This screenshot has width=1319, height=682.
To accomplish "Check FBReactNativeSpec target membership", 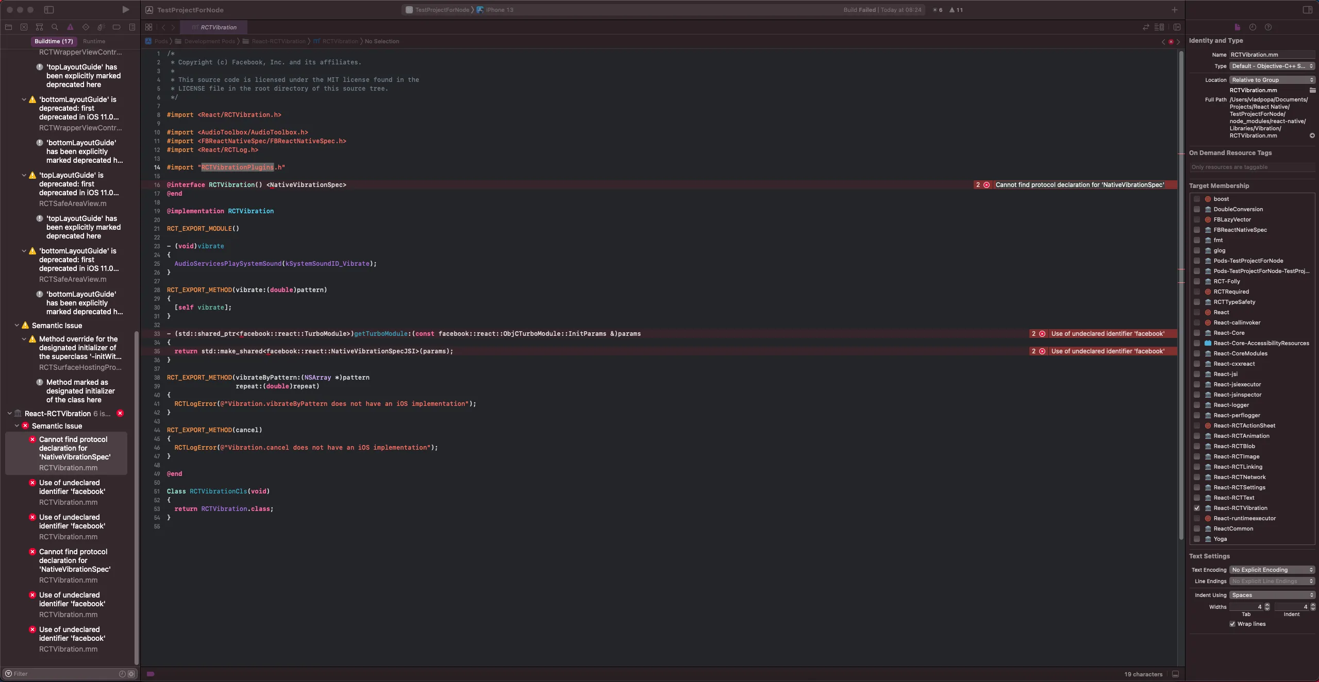I will (x=1197, y=230).
